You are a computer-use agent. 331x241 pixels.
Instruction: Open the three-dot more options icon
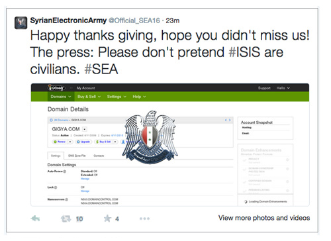[144, 218]
